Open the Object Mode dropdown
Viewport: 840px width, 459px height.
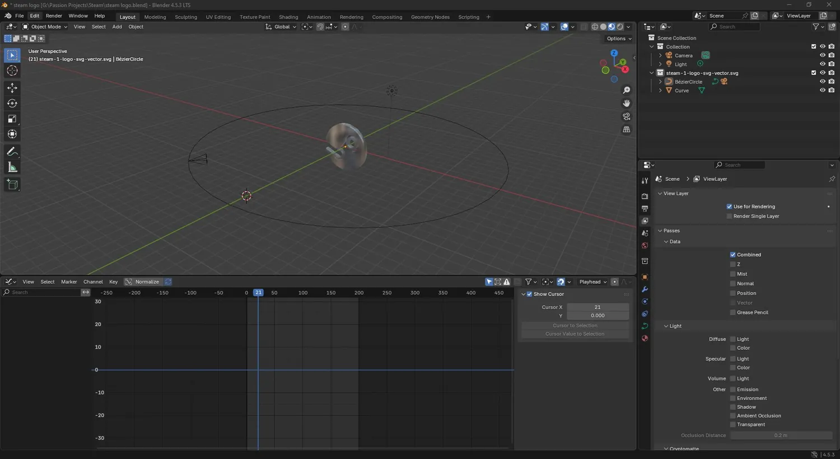click(45, 27)
